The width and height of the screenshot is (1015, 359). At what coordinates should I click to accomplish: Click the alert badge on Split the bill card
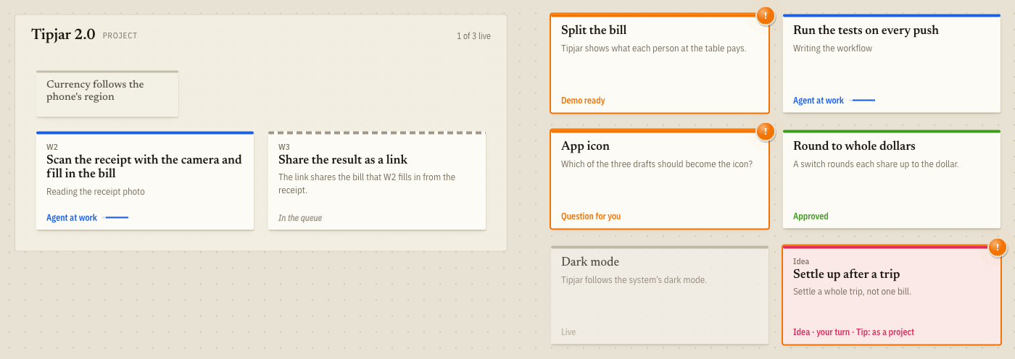[x=766, y=16]
